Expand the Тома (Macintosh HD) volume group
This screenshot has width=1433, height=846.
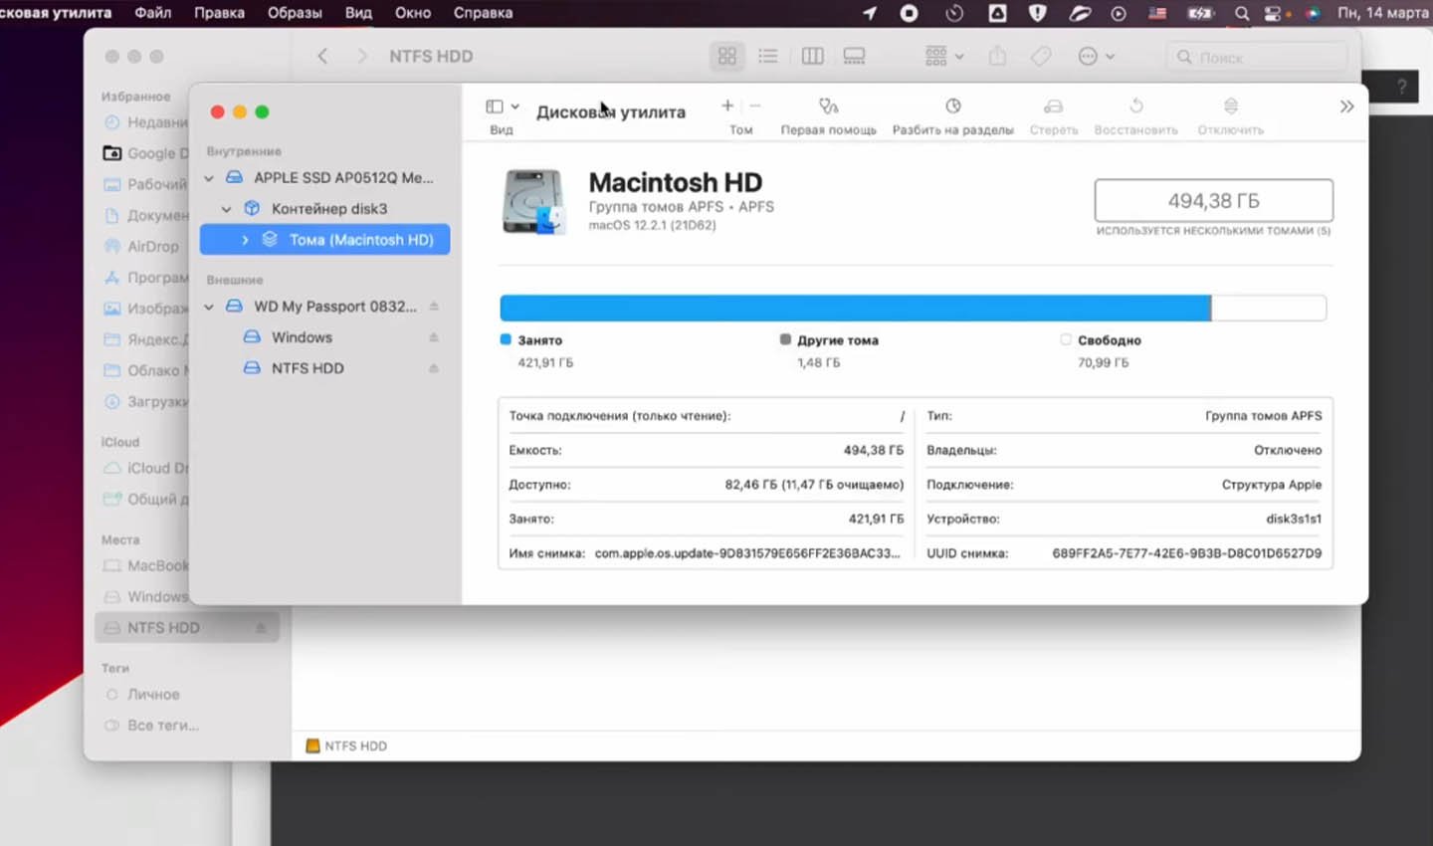click(x=245, y=240)
